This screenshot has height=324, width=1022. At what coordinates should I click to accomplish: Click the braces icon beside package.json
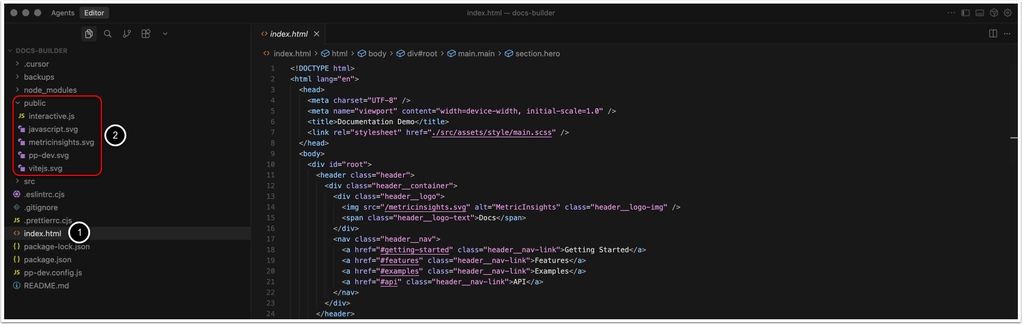tap(17, 259)
